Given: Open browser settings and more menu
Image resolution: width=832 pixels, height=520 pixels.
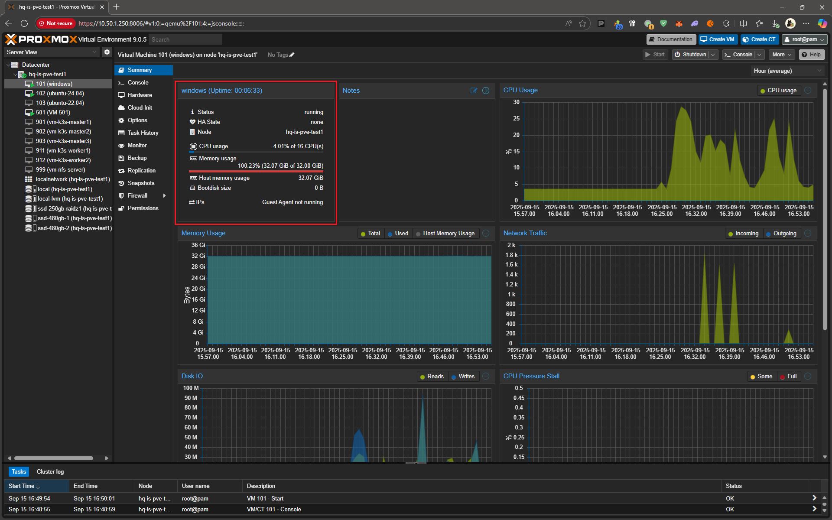Looking at the screenshot, I should coord(806,23).
